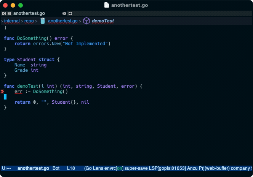Click the tab-line scroll right arrow
The image size is (253, 177).
[10, 13]
